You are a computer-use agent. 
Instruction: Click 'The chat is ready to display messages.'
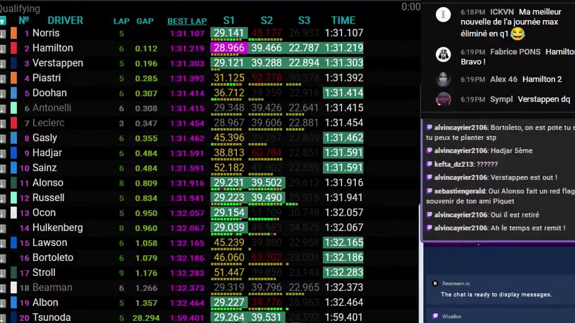496,295
